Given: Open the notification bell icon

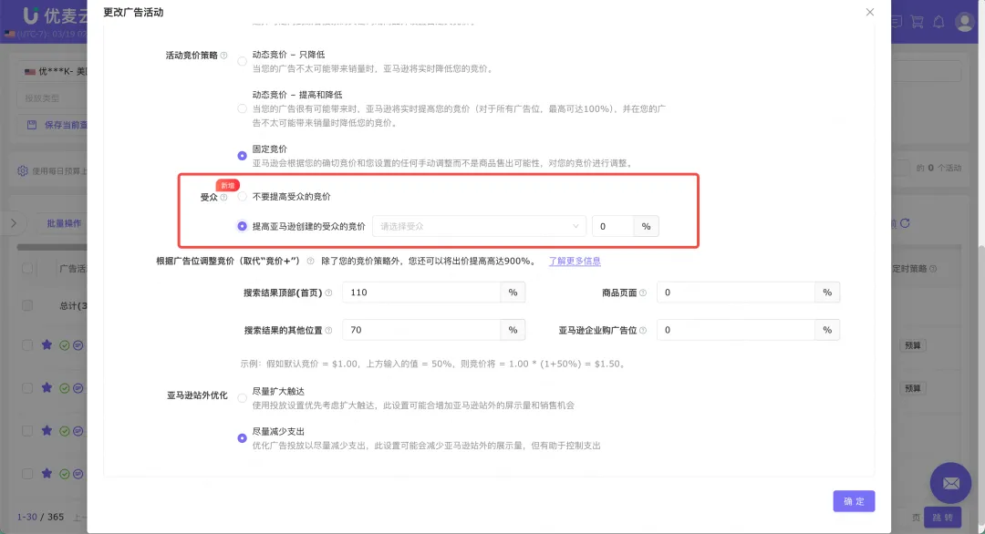Looking at the screenshot, I should click(938, 20).
